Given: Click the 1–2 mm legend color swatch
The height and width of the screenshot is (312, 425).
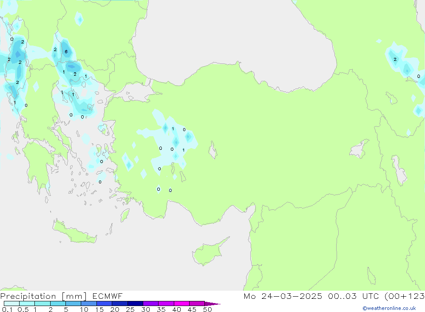Looking at the screenshot, I should coord(42,303).
